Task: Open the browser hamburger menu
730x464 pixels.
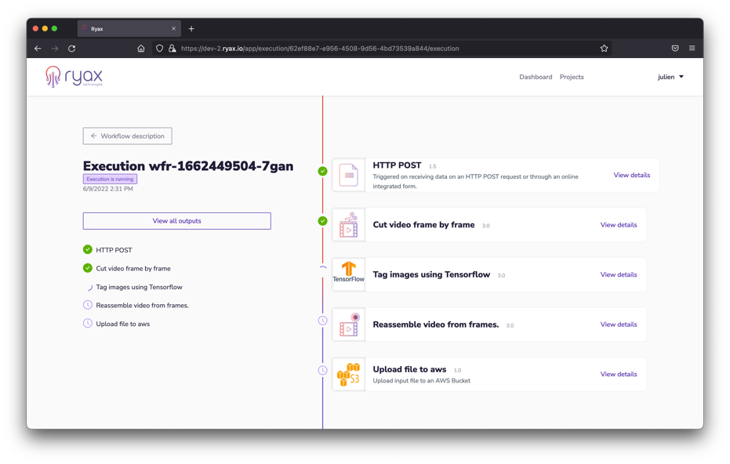Action: [x=692, y=49]
